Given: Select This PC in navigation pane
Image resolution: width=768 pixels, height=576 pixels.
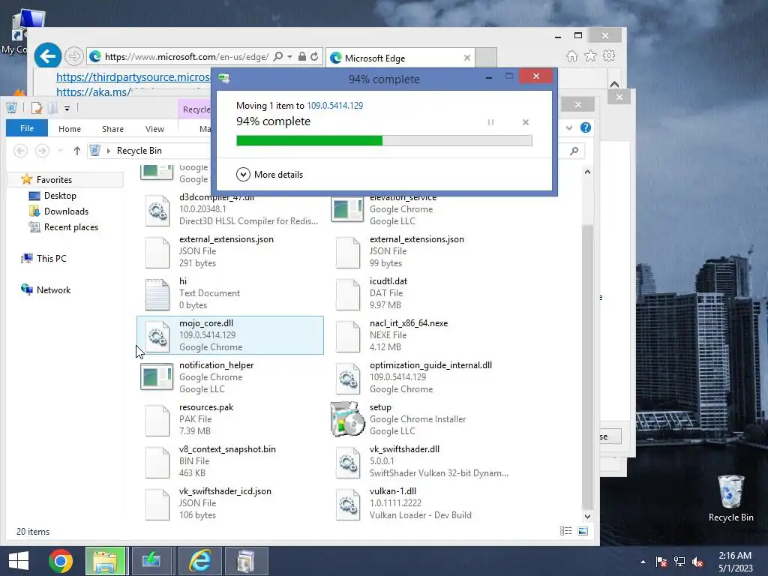Looking at the screenshot, I should pyautogui.click(x=51, y=258).
